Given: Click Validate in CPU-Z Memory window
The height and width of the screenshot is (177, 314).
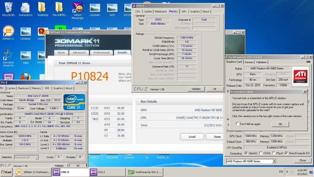Looking at the screenshot, I should coord(196,89).
